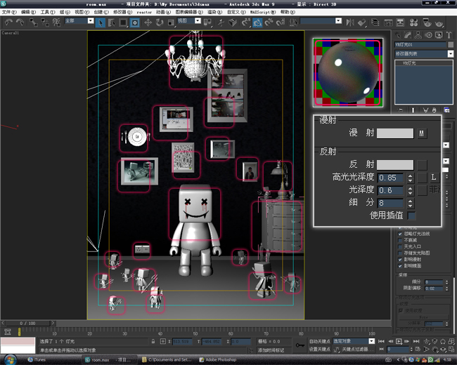Activate the Select and Move tool
This screenshot has height=365, width=457.
point(148,22)
